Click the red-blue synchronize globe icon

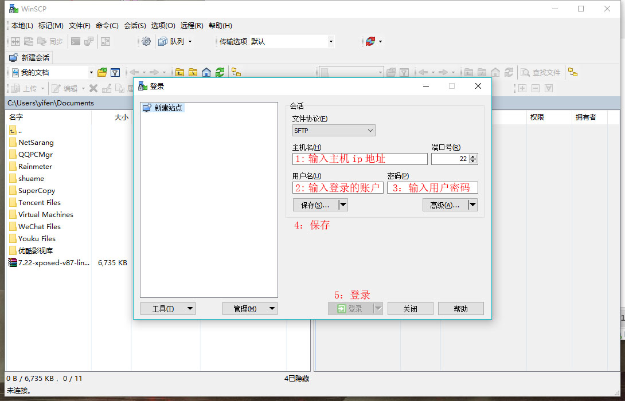370,41
